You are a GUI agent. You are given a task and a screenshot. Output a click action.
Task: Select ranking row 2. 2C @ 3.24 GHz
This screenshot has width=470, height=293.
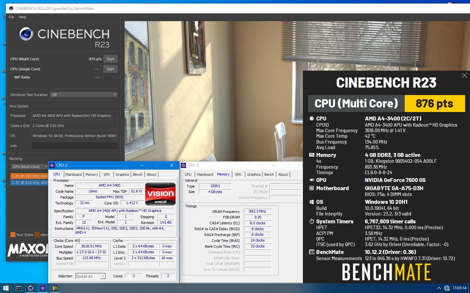tap(29, 183)
